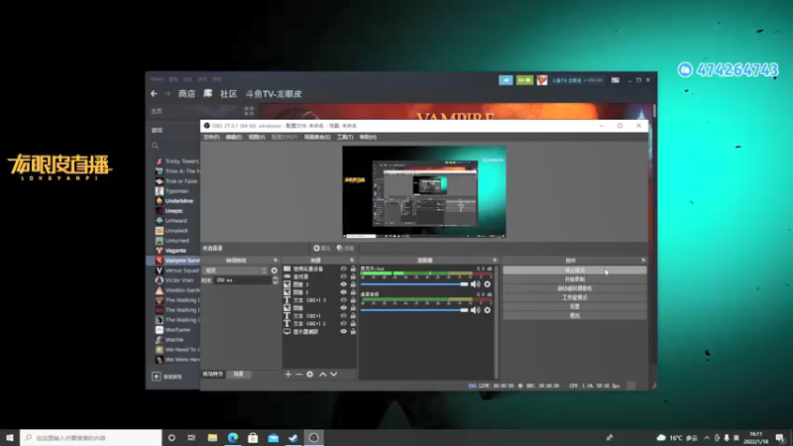Toggle visibility of 文本 (GDI+) source
Viewport: 793px width, 446px height.
point(343,316)
